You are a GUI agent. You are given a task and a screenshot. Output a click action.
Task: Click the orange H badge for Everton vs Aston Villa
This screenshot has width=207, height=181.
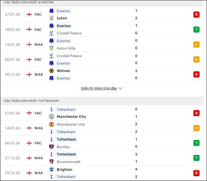pyautogui.click(x=196, y=44)
